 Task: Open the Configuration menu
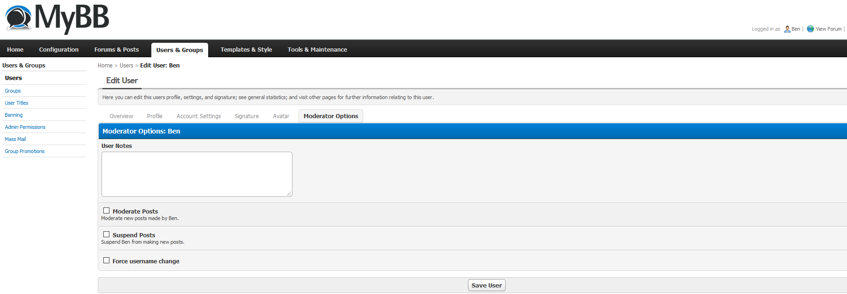[59, 50]
